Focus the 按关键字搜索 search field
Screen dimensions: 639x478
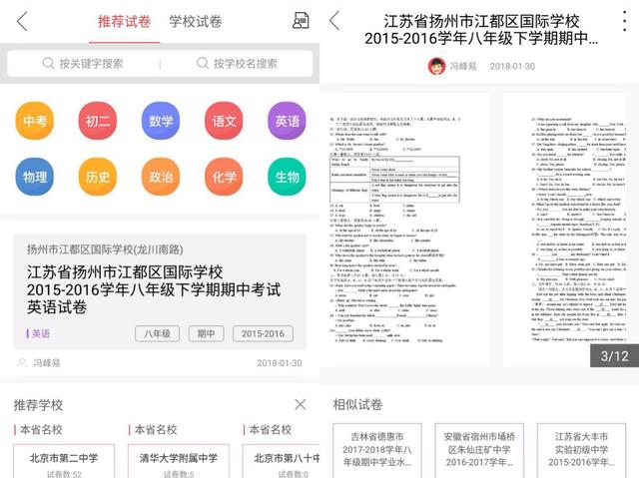(83, 64)
